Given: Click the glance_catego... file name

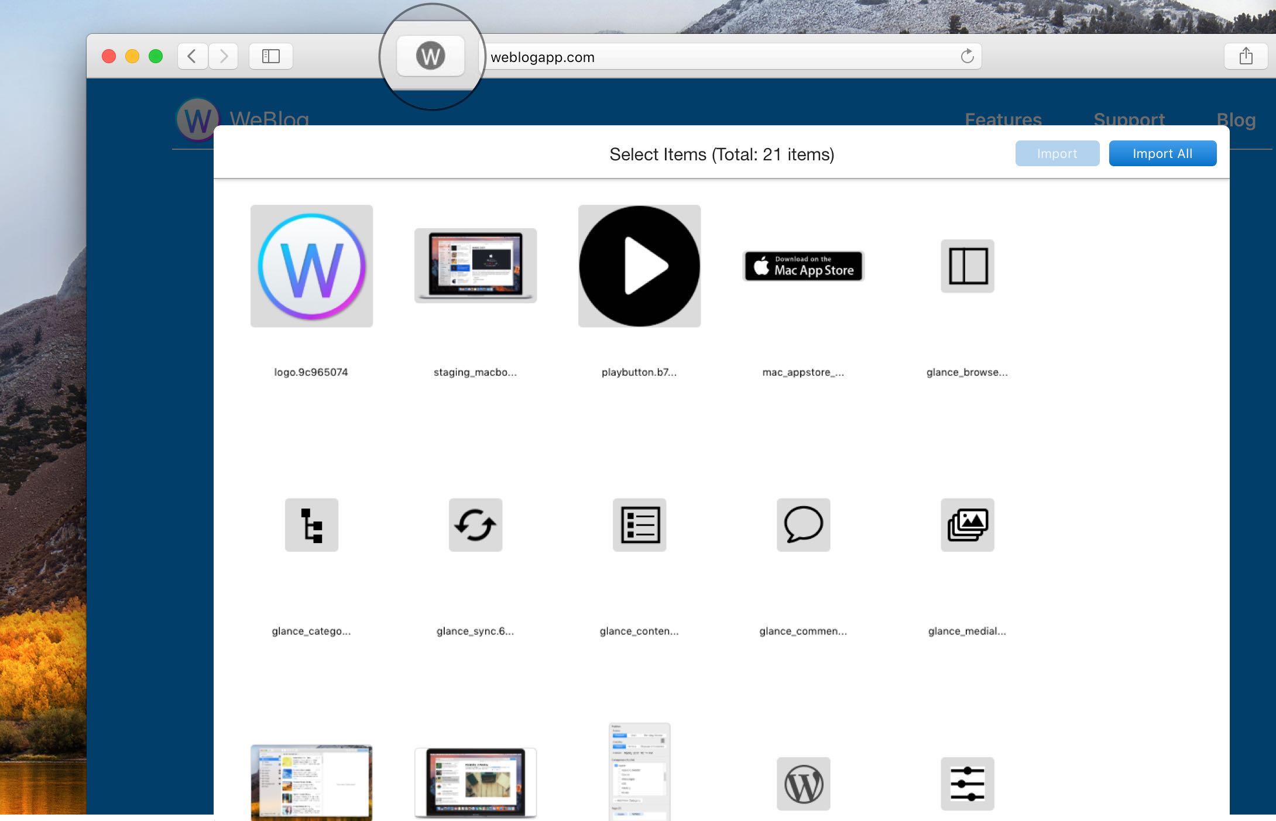Looking at the screenshot, I should pos(311,631).
